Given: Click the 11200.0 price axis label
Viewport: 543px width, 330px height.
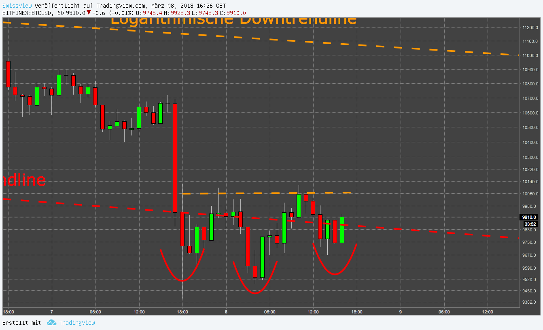Looking at the screenshot, I should click(530, 27).
